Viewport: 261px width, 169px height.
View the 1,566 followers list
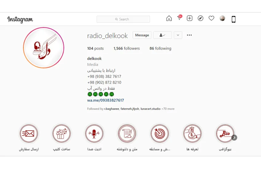[127, 49]
